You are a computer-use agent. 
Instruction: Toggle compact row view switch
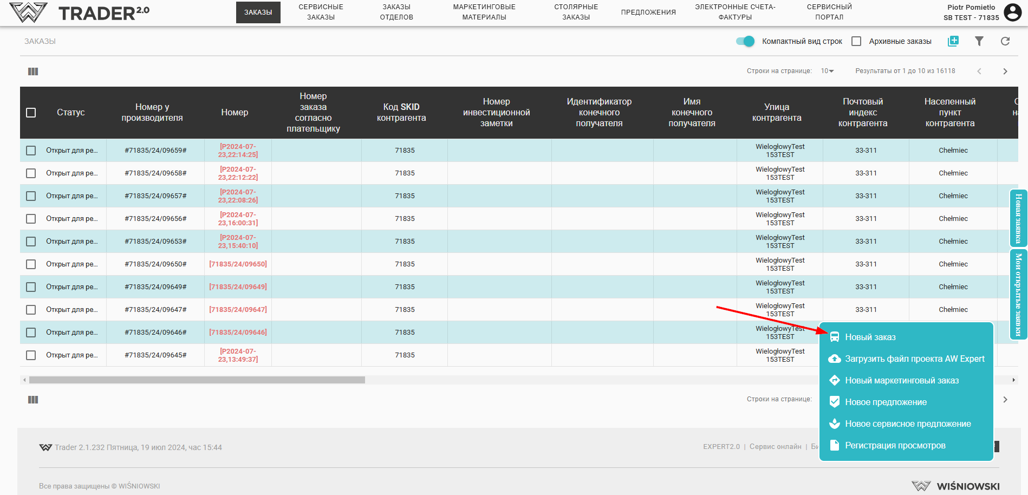point(745,41)
